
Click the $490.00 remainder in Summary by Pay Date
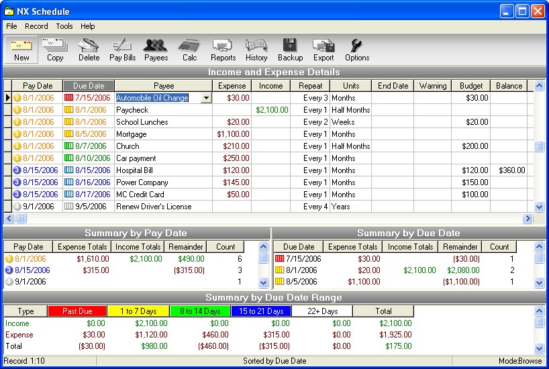coord(191,259)
